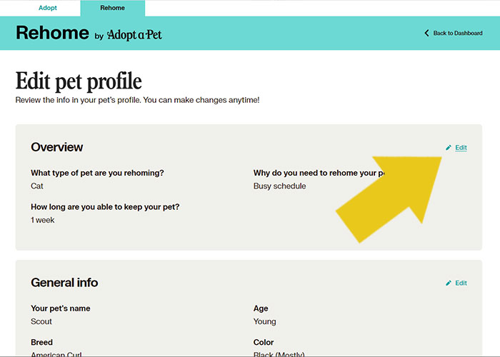
Task: Click the Rehome logo in the header
Action: pos(52,33)
